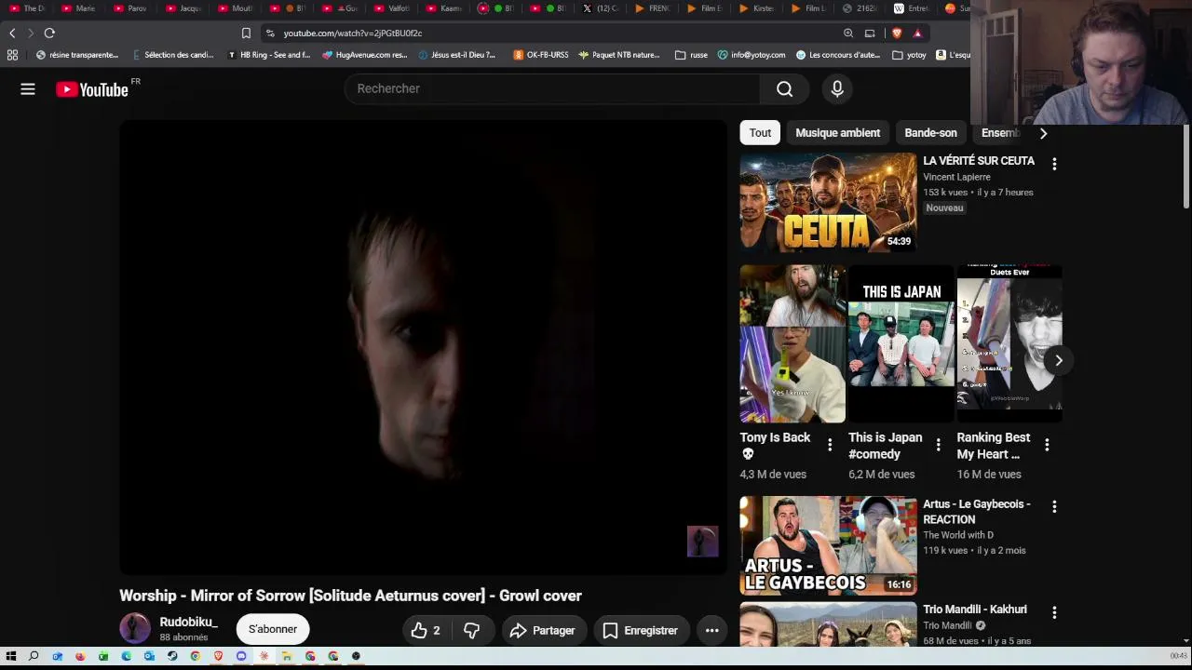
Task: Click the search magnifier button
Action: [784, 88]
